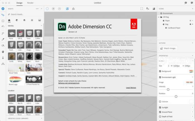Viewport: 195px width, 121px height.
Task: Click the frame selection canvas icon
Action: click(x=142, y=9)
